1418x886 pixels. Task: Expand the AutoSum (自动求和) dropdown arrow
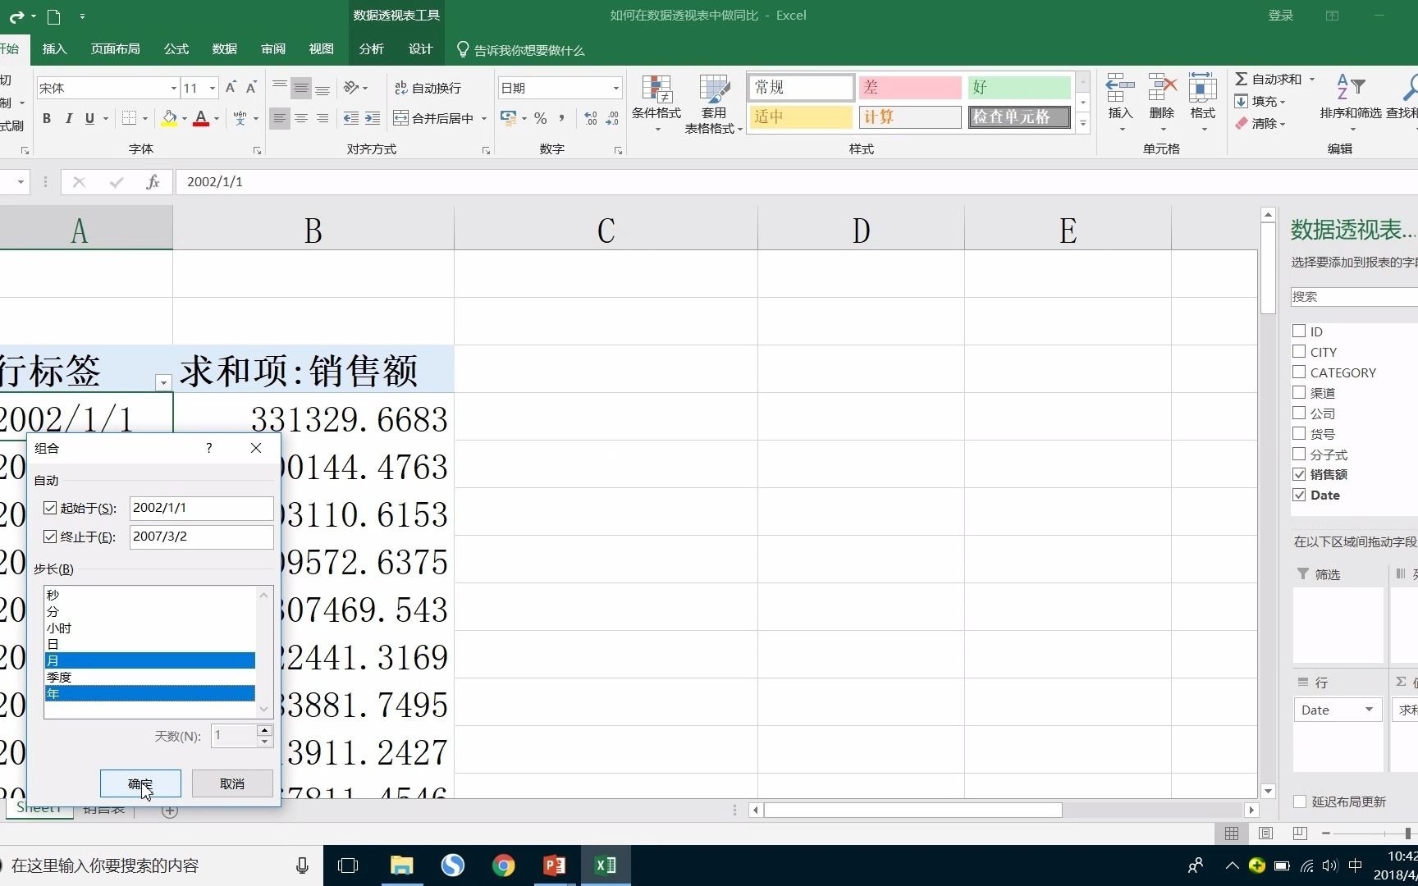(x=1312, y=80)
